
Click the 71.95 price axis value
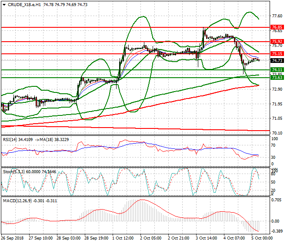[x=277, y=104]
